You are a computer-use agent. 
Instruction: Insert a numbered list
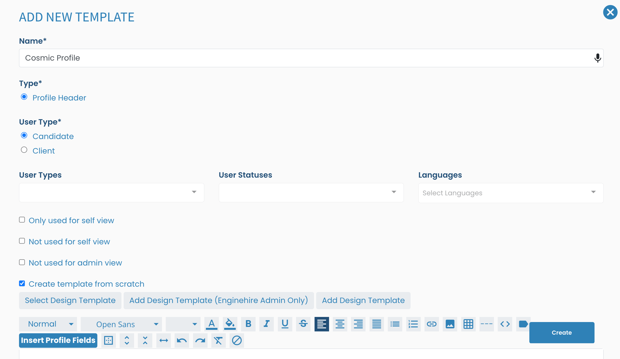pyautogui.click(x=413, y=324)
